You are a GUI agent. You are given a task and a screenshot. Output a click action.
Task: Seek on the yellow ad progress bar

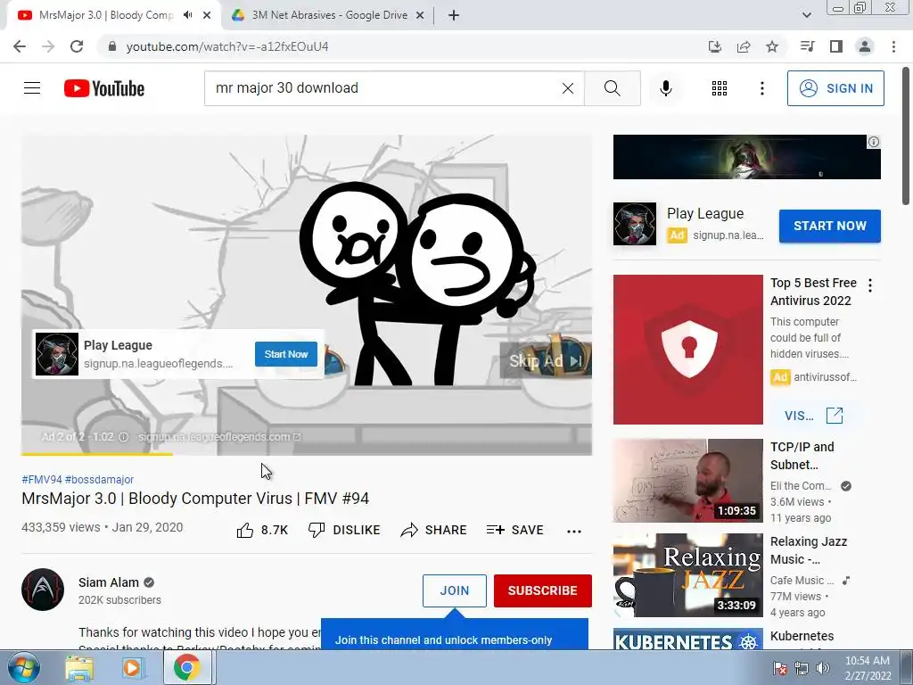tap(307, 454)
